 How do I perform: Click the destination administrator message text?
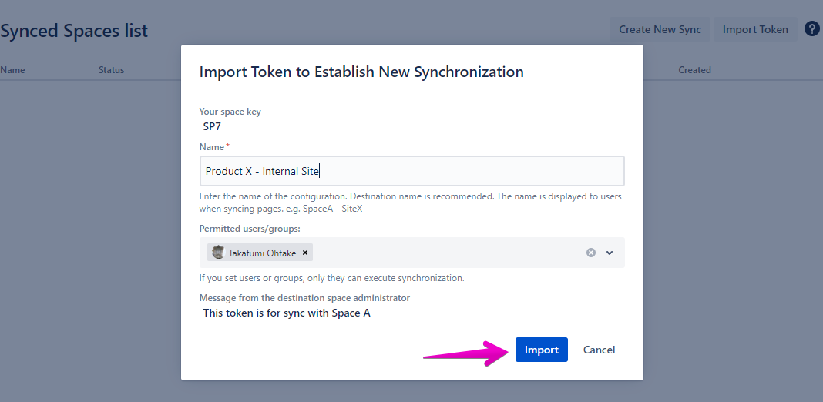point(286,313)
